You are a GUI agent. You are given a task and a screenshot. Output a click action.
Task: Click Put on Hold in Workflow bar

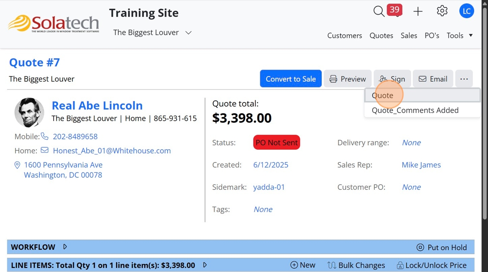click(442, 247)
